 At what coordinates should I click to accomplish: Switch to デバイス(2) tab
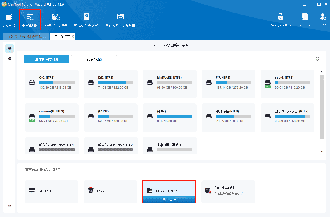(x=94, y=59)
